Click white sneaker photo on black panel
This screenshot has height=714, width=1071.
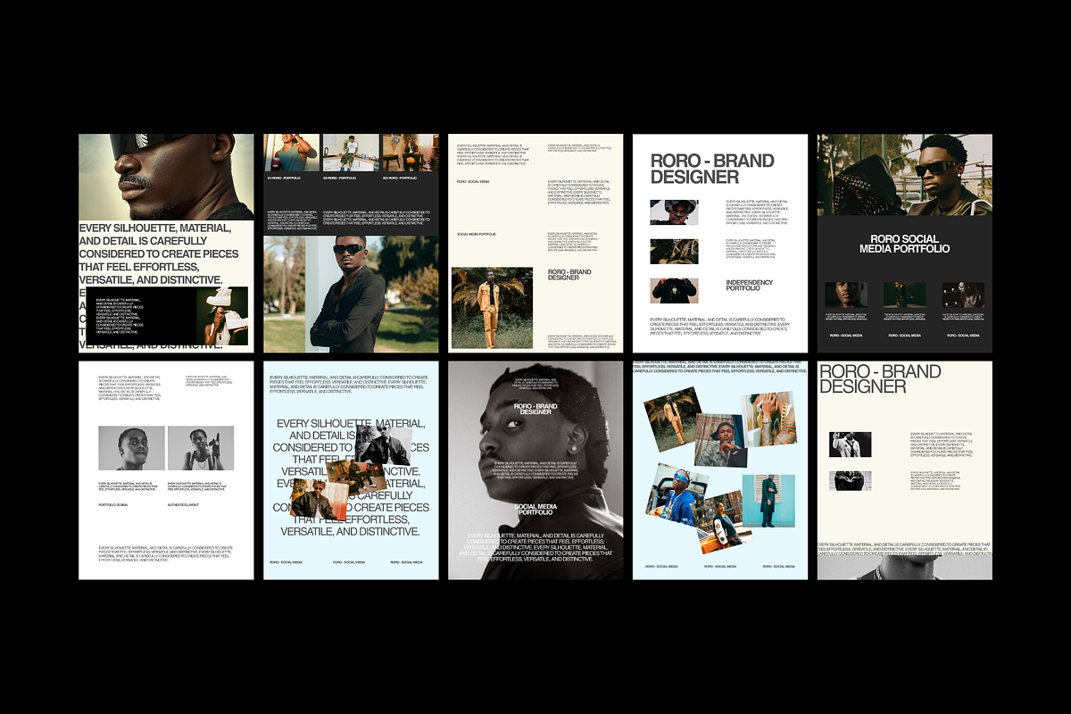[221, 317]
